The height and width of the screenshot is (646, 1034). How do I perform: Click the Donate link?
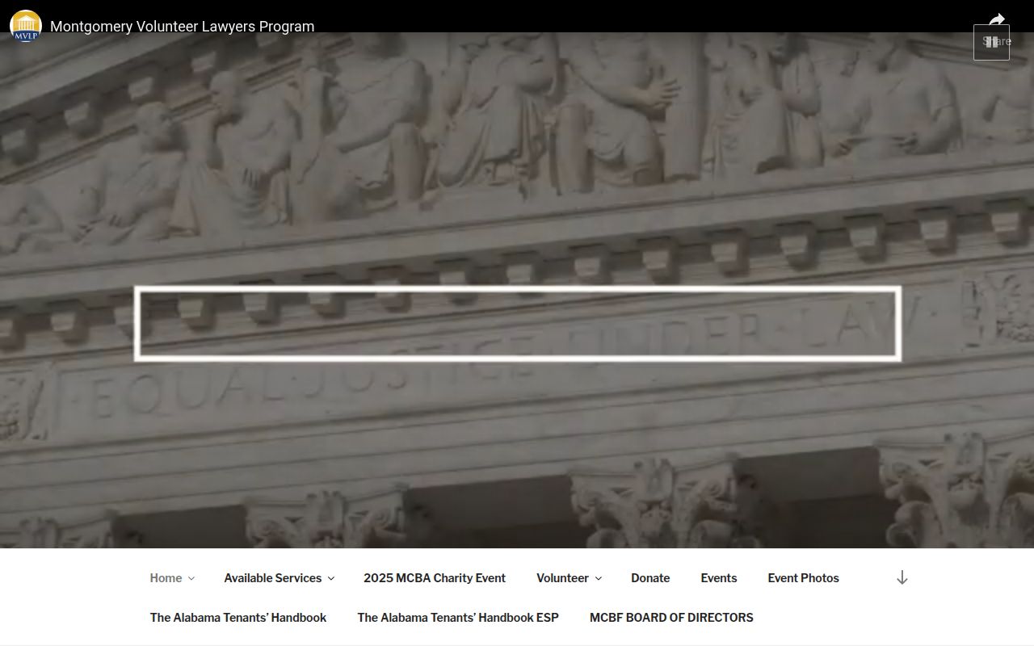tap(650, 578)
